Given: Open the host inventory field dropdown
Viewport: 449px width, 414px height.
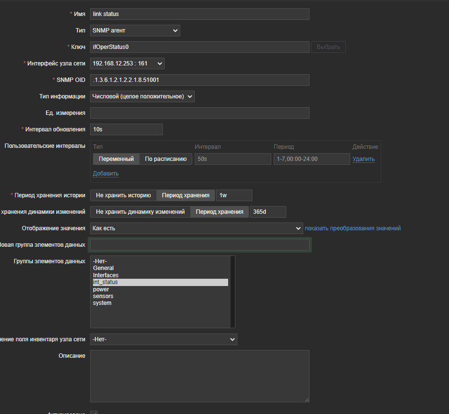Looking at the screenshot, I should click(x=164, y=339).
